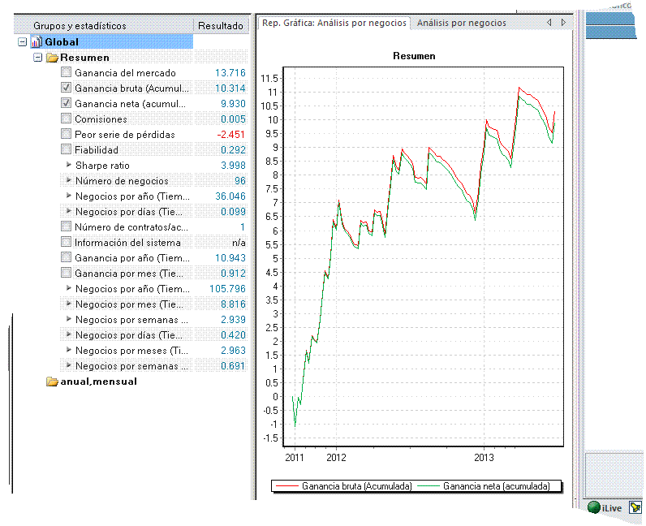Click the Resumen folder icon
This screenshot has height=526, width=646.
[52, 58]
